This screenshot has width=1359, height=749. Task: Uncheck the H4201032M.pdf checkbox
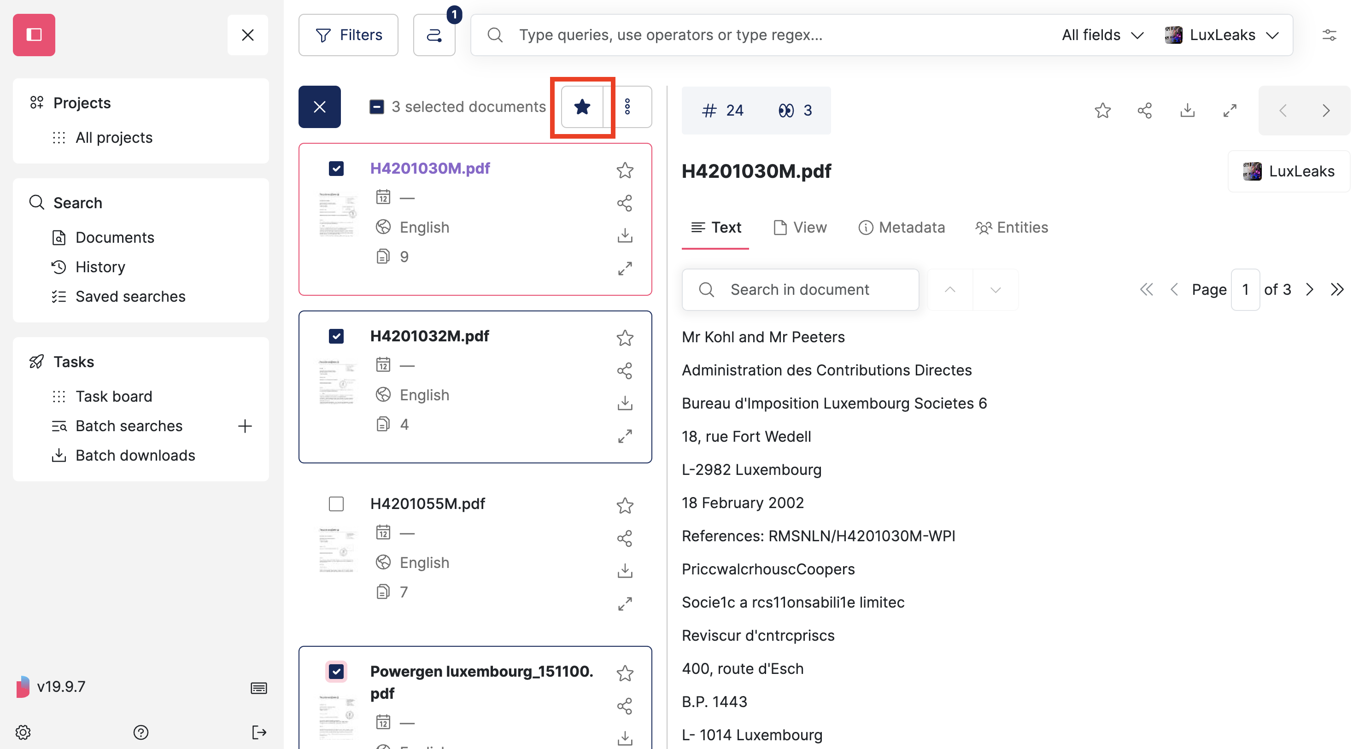point(336,336)
